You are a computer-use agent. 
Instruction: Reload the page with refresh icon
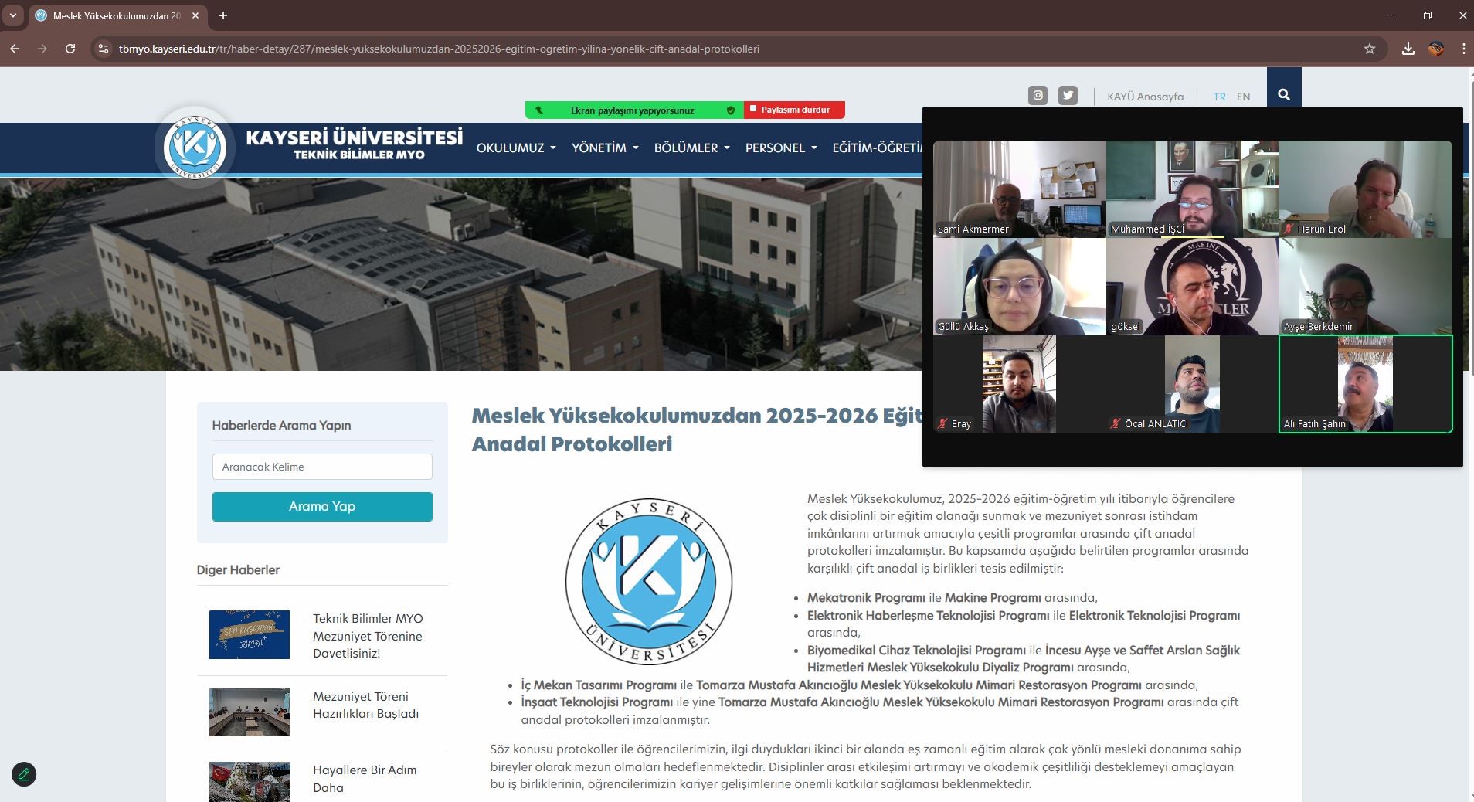tap(70, 49)
